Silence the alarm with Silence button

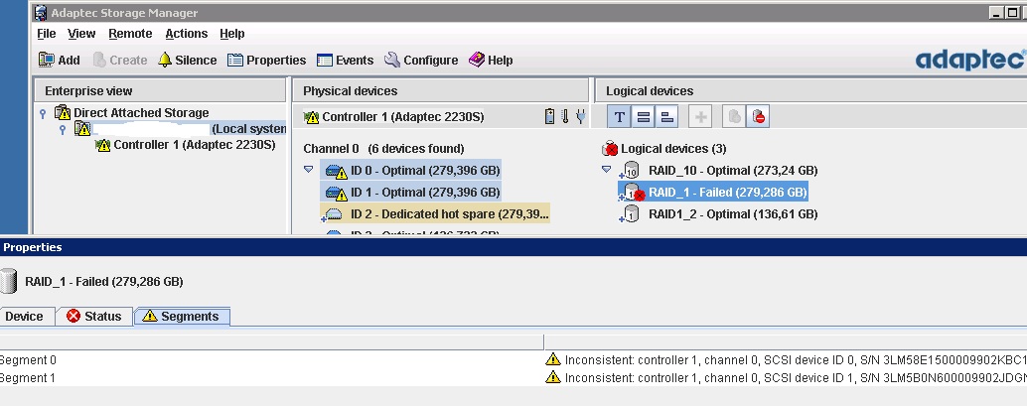point(188,61)
